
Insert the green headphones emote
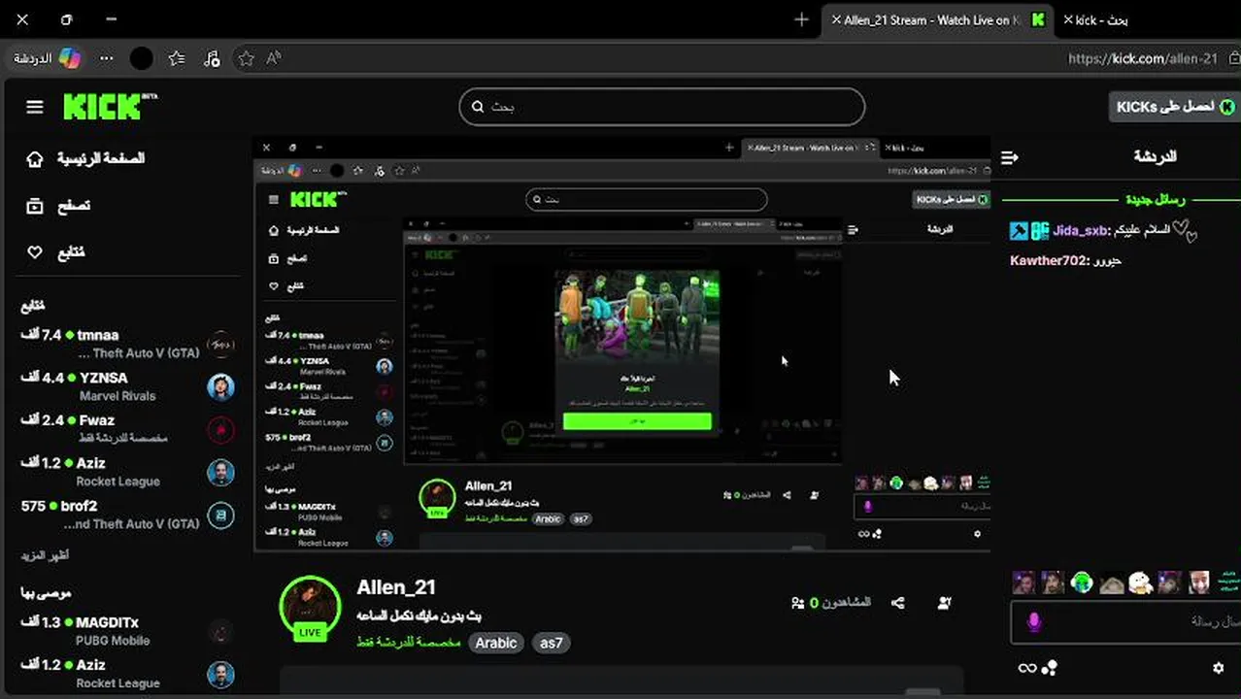tap(1082, 582)
